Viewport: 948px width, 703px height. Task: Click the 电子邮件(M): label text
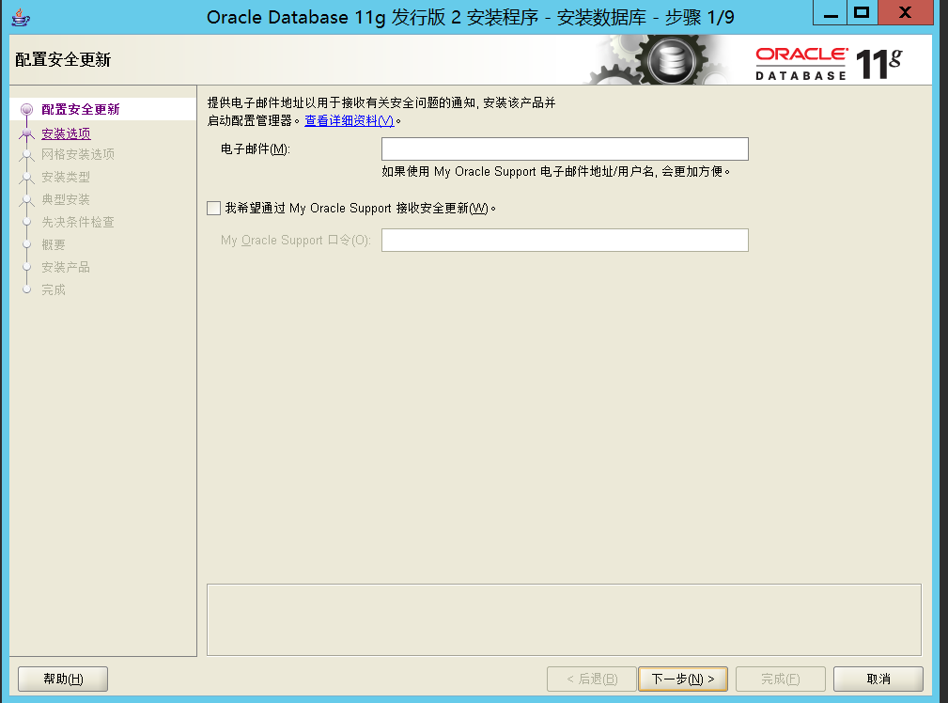(x=256, y=148)
